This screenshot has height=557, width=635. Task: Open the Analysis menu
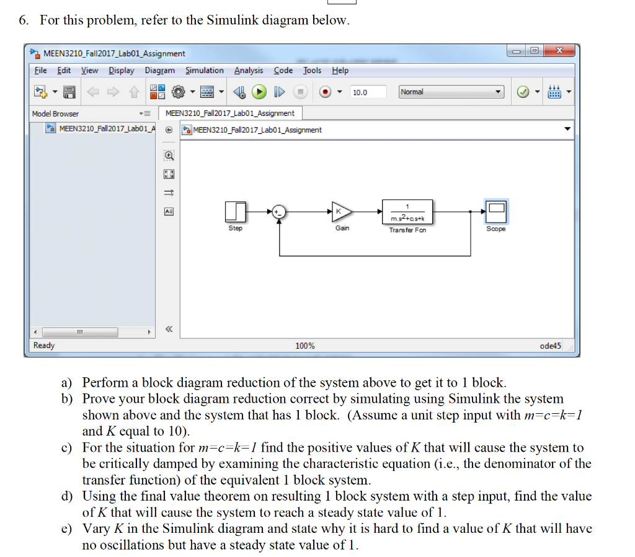pyautogui.click(x=249, y=71)
